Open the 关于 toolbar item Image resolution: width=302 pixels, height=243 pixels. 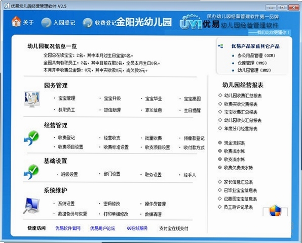[28, 22]
